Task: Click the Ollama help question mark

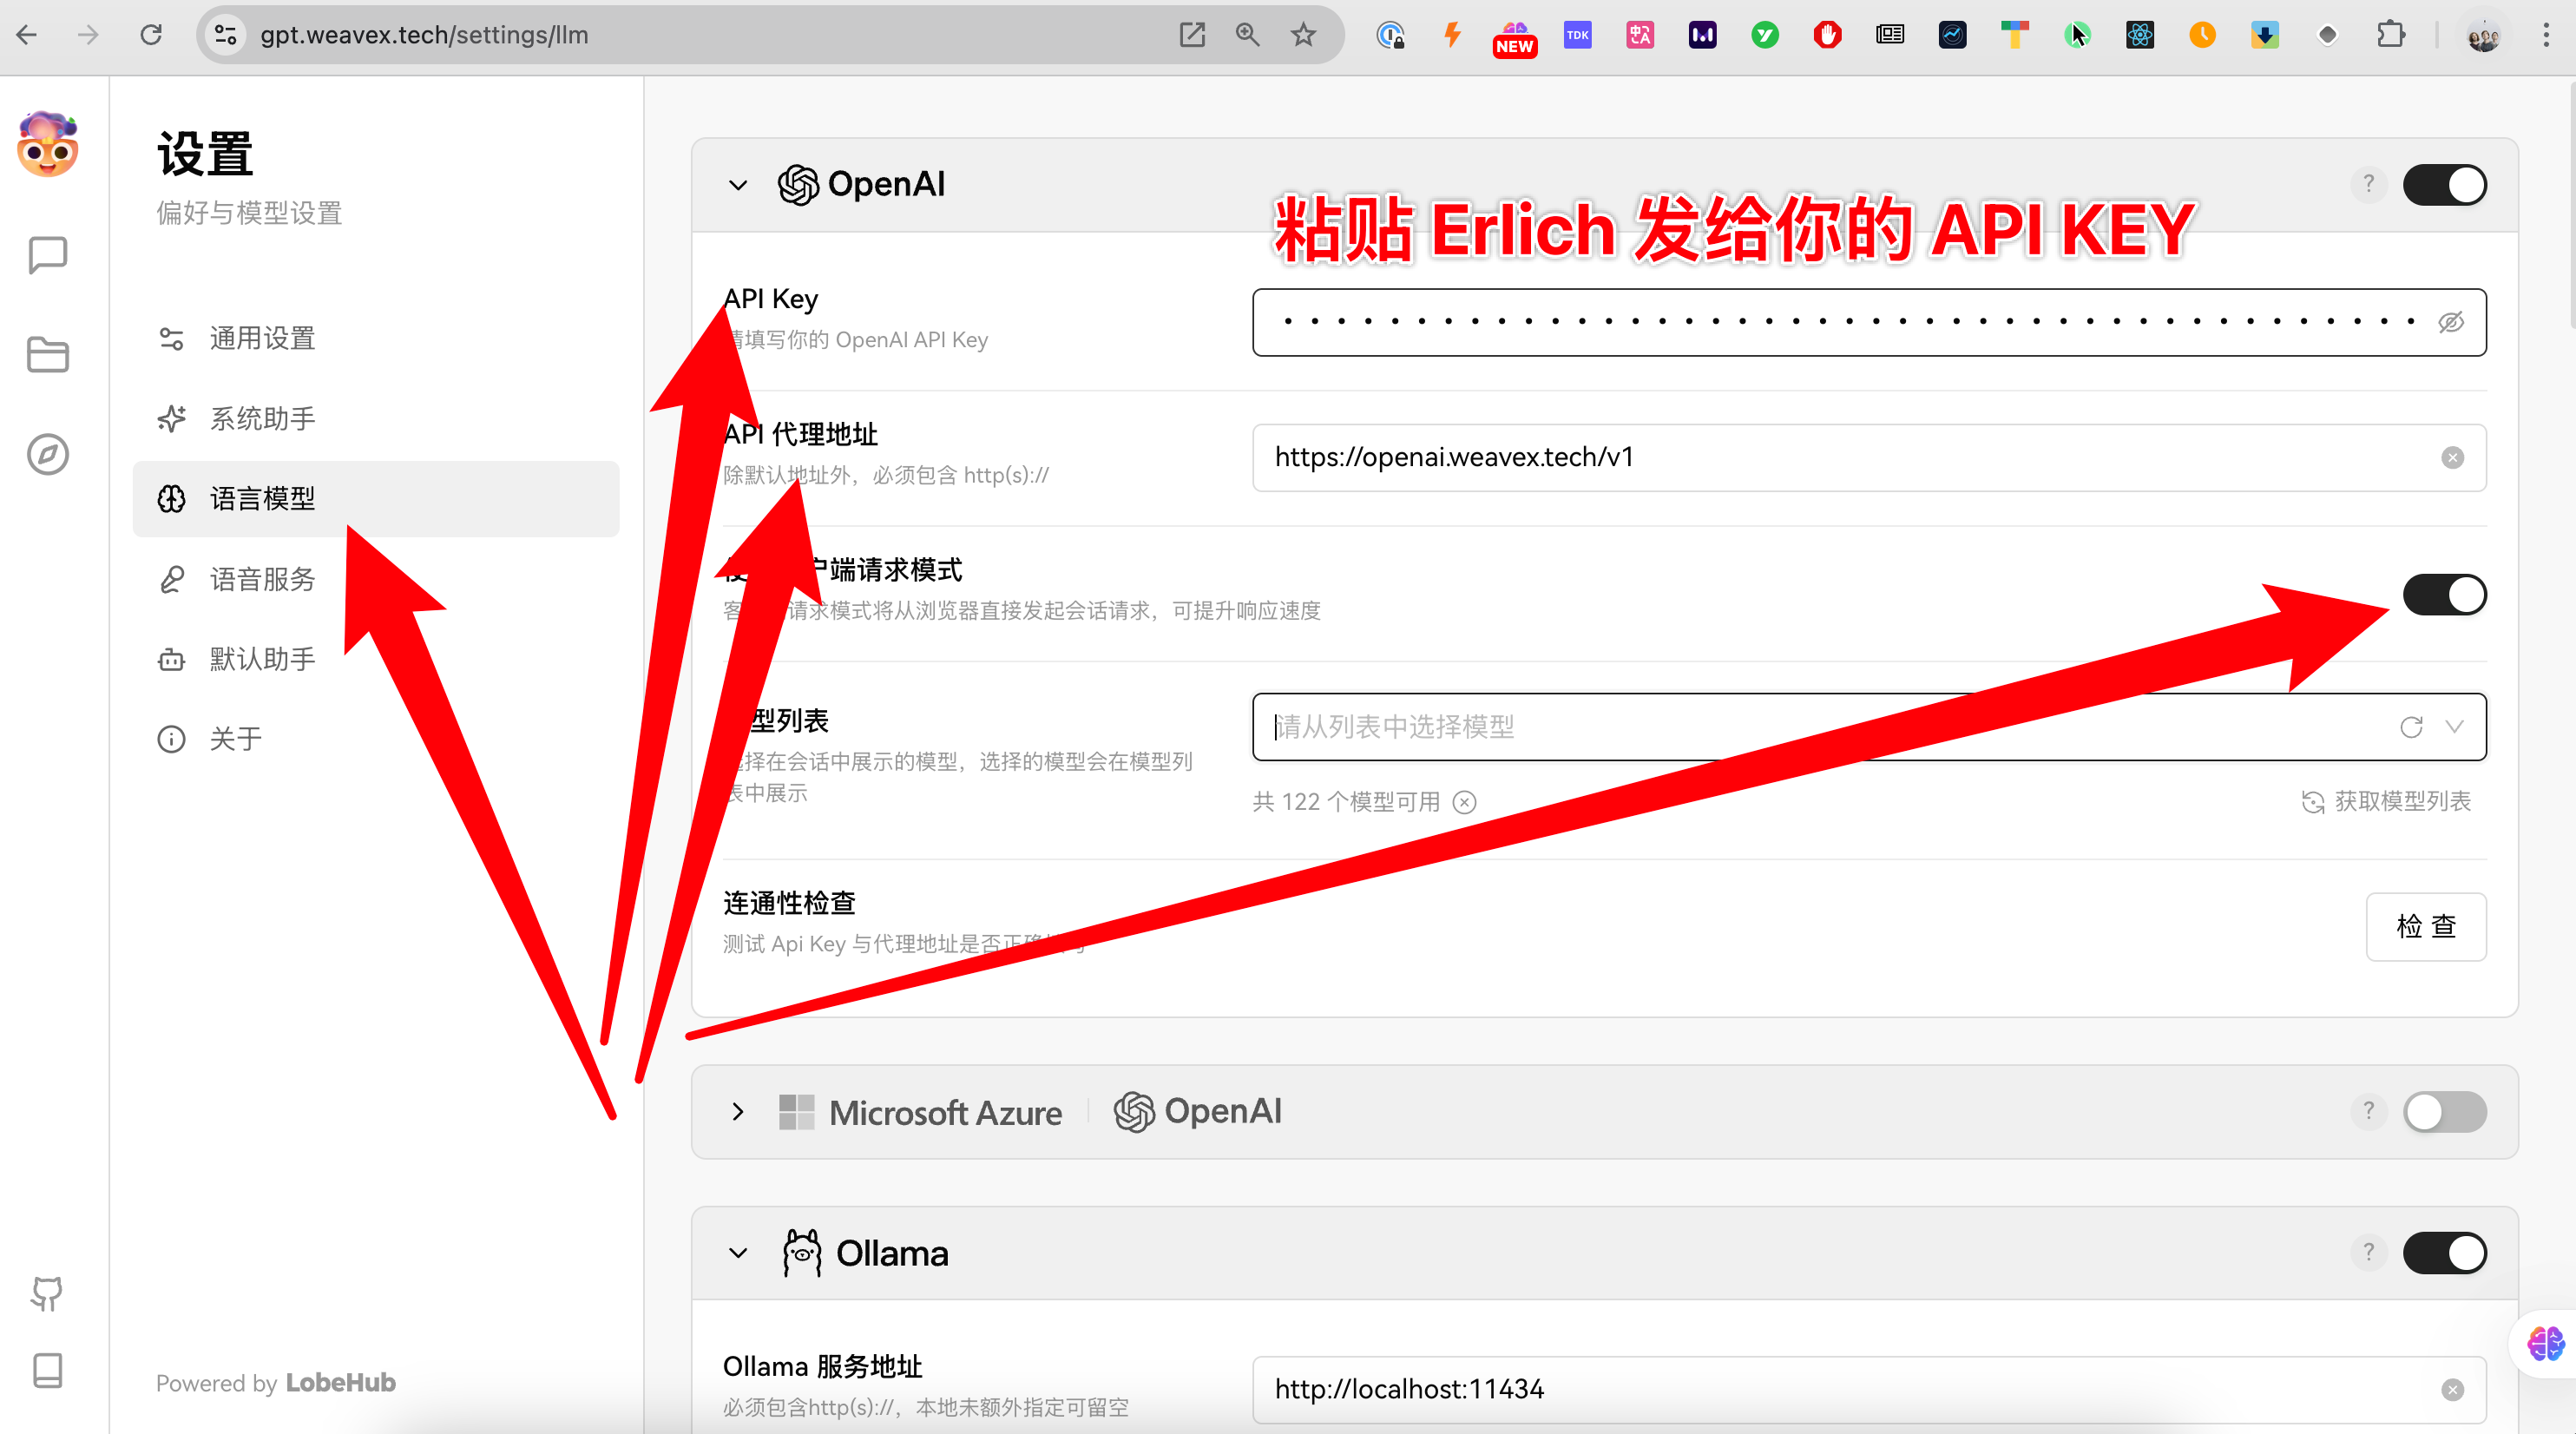Action: (x=2368, y=1253)
